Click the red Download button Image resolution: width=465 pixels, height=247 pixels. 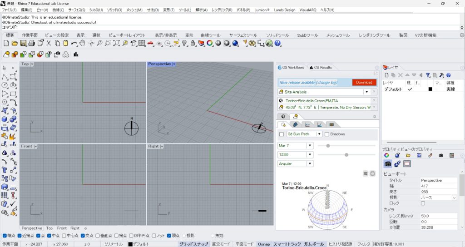coord(364,82)
